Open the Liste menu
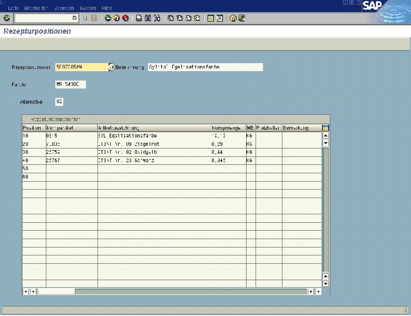Screen dimensions: 411x316 pyautogui.click(x=13, y=8)
